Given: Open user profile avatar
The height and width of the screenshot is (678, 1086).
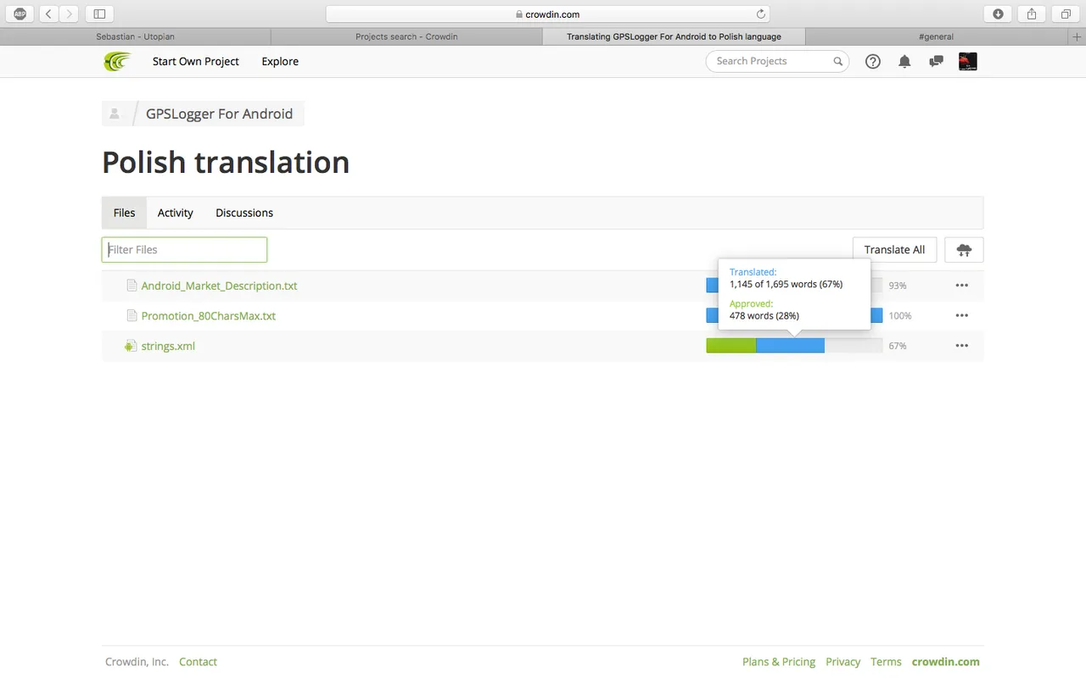Looking at the screenshot, I should coord(967,61).
